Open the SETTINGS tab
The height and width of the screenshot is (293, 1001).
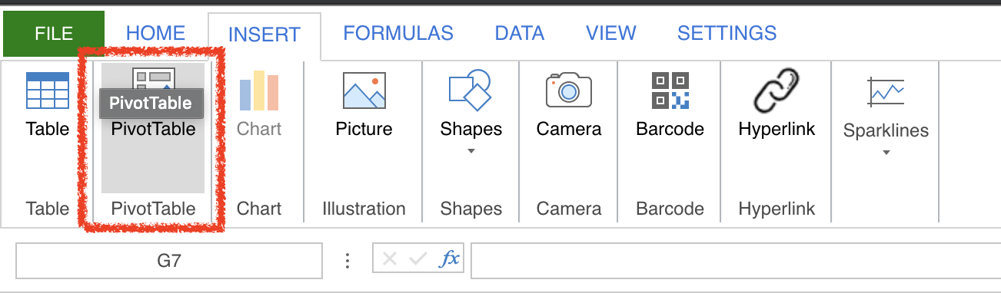click(727, 33)
